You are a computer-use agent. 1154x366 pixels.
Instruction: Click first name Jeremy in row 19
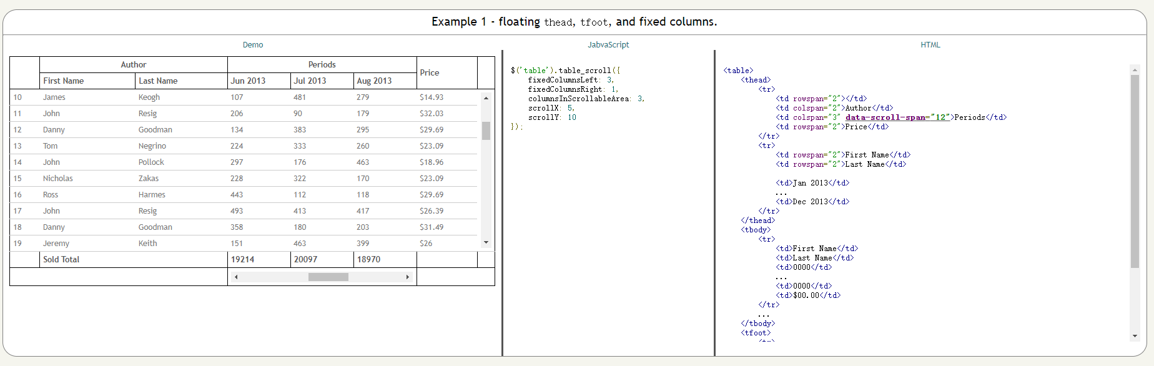tap(56, 244)
